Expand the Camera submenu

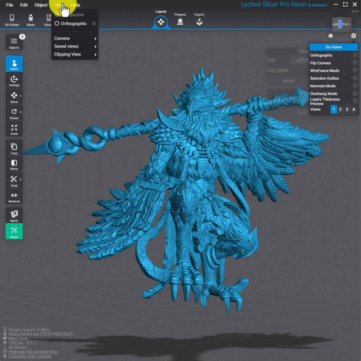[75, 38]
